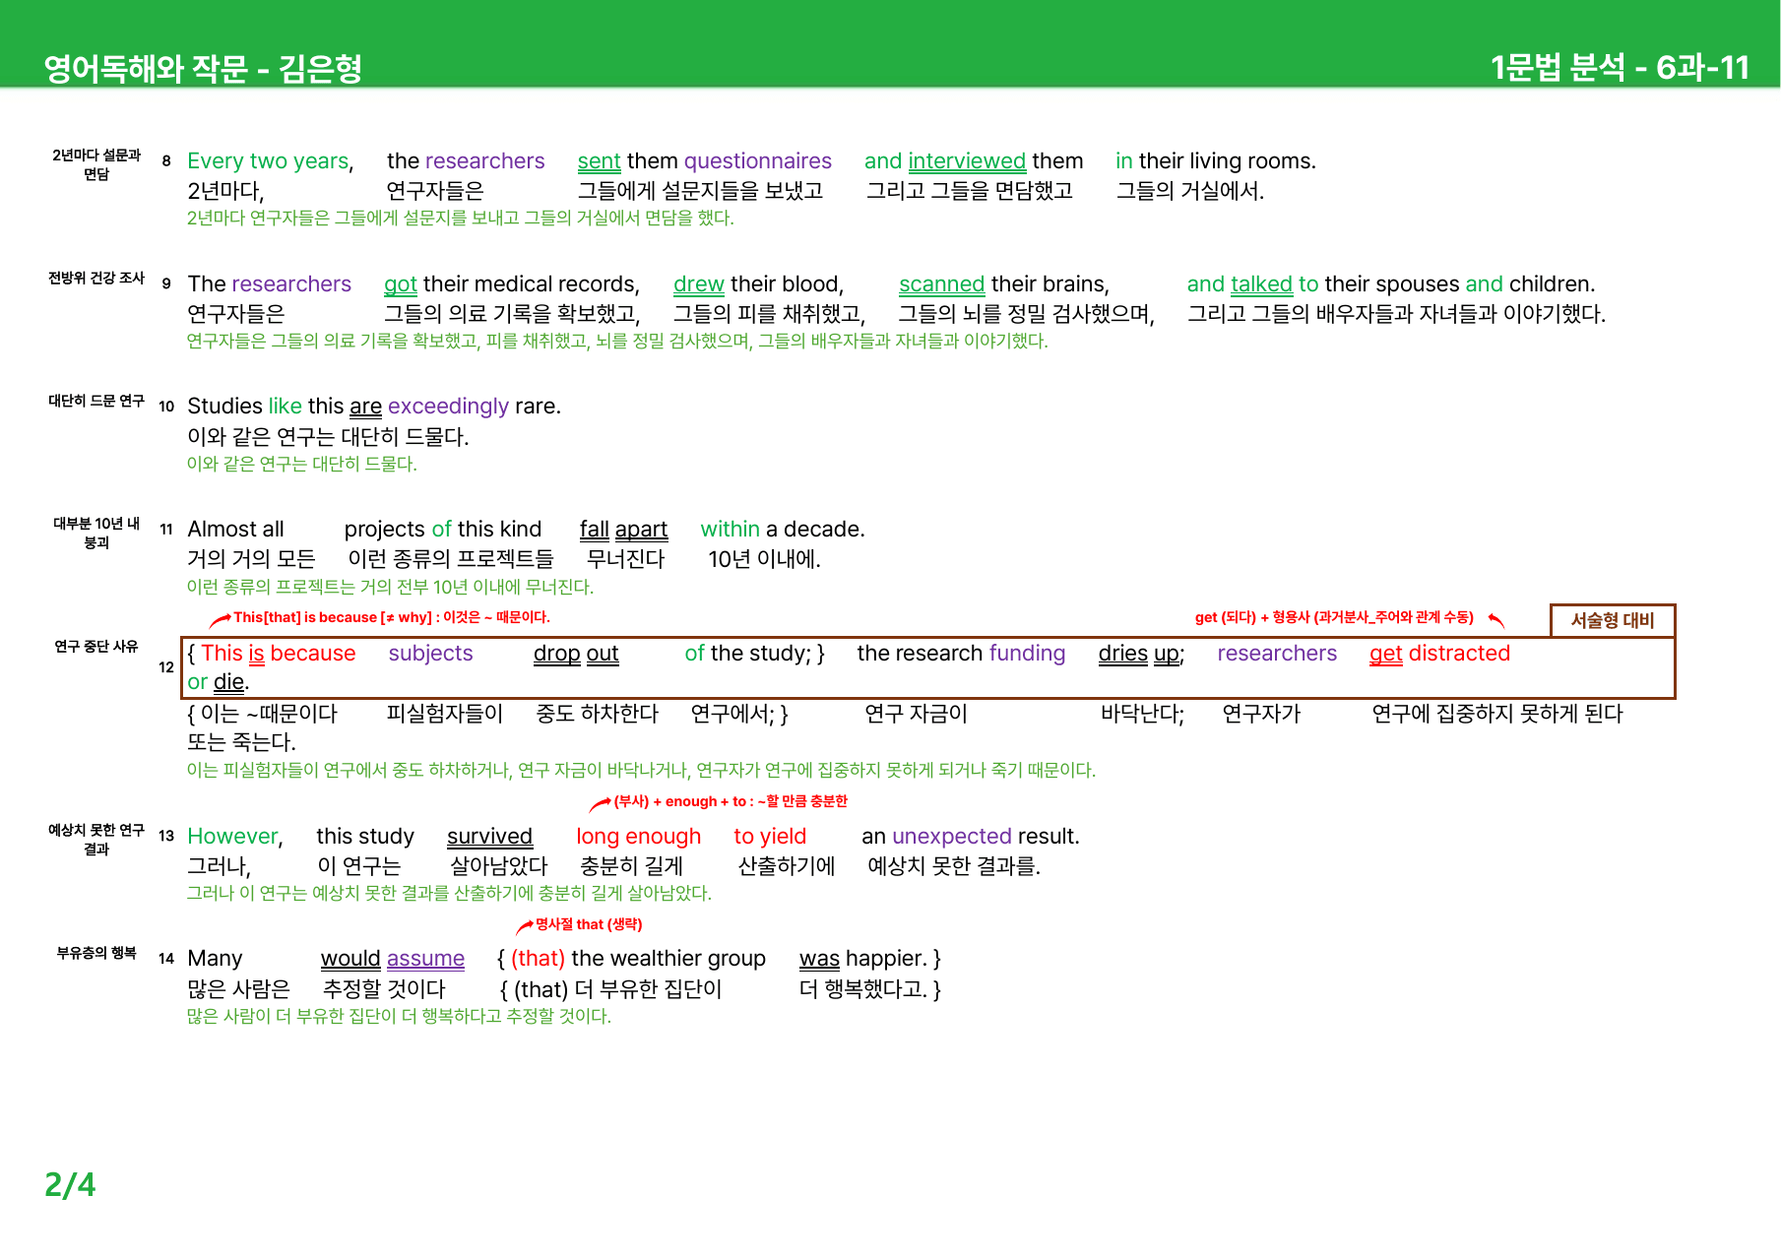
Task: Click the red phrase 'get distracted'
Action: [1439, 654]
